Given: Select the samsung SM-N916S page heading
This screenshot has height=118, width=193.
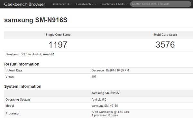Looking at the screenshot, I should tap(36, 20).
